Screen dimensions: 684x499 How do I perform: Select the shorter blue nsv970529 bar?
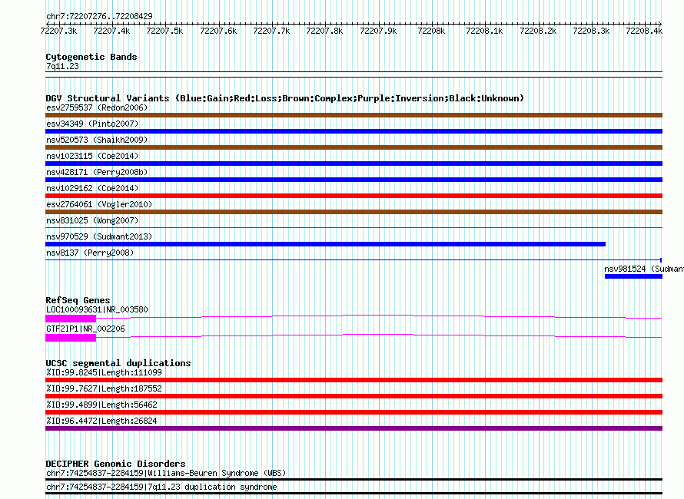(x=325, y=244)
